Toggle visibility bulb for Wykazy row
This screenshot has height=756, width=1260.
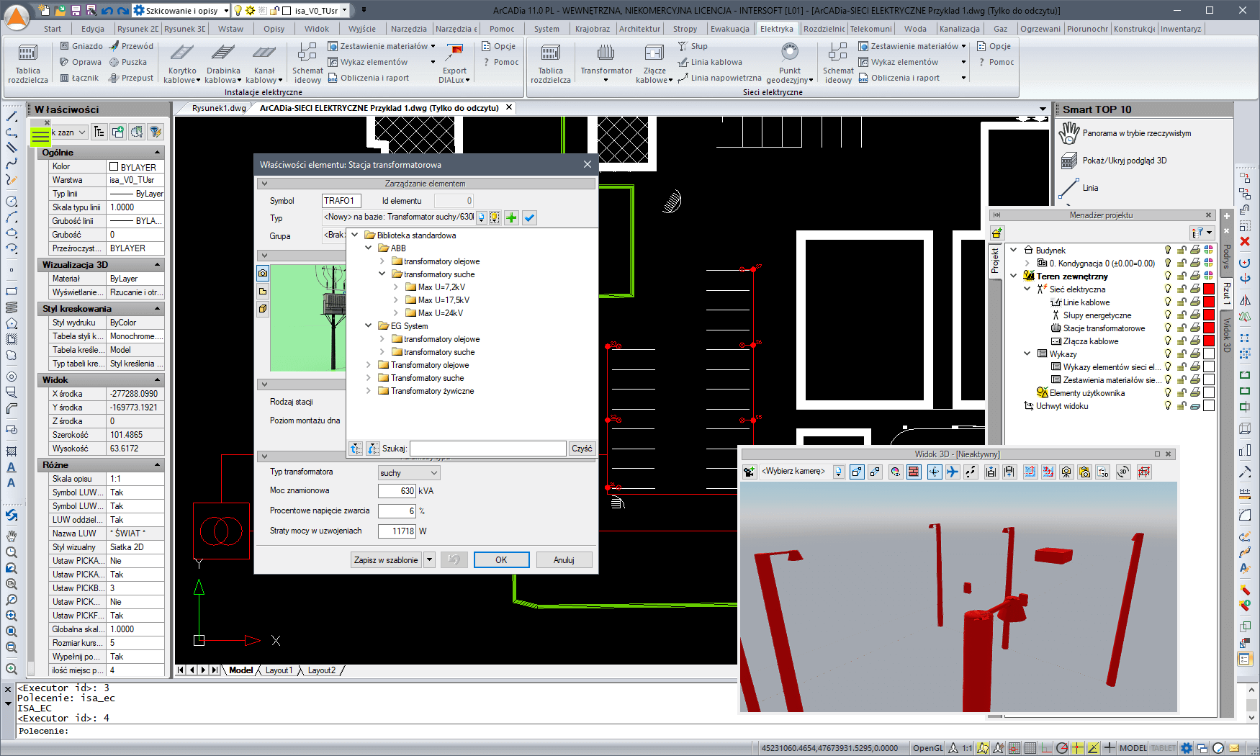point(1168,354)
